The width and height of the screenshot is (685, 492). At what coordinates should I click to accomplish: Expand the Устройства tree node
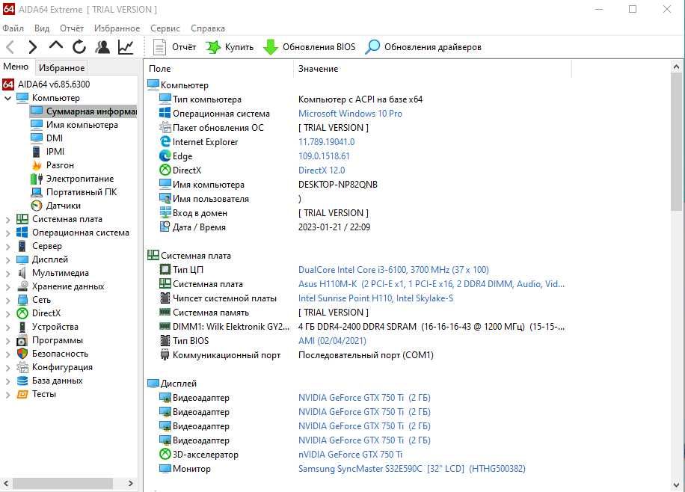[x=7, y=327]
